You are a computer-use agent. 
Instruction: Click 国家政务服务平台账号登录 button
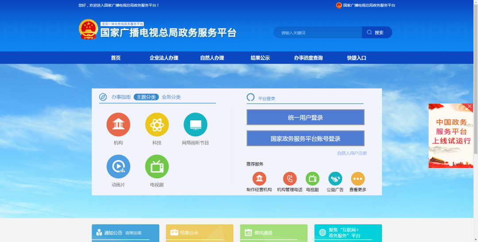[305, 138]
